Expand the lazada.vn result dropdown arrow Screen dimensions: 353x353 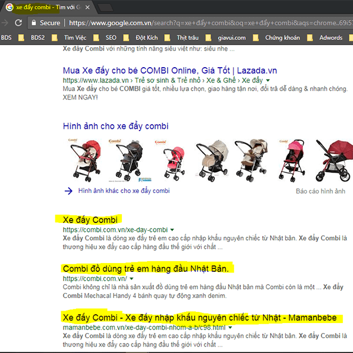click(x=268, y=80)
